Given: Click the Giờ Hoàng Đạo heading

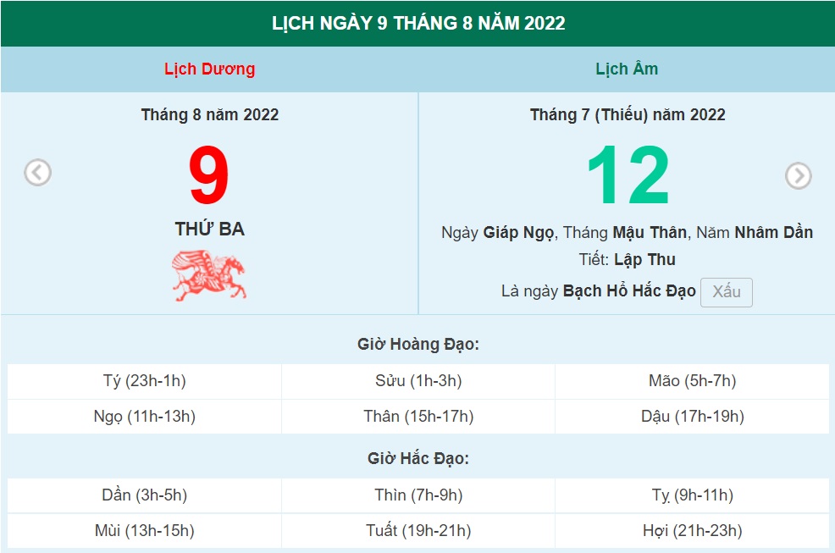Looking at the screenshot, I should pos(417,345).
